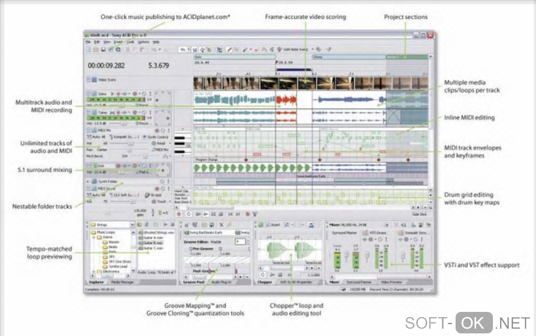Screen dimensions: 536x336
Task: Switch to the Surround Panner tab
Action: [359, 283]
